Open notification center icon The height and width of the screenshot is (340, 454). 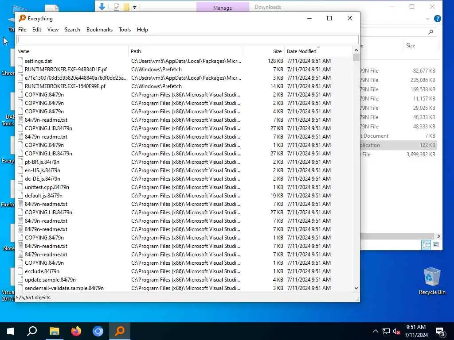440,332
